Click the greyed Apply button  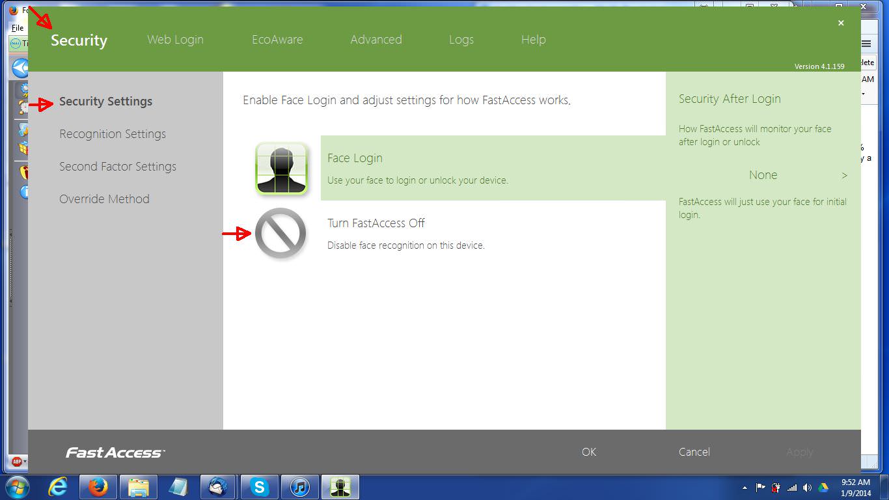point(800,452)
